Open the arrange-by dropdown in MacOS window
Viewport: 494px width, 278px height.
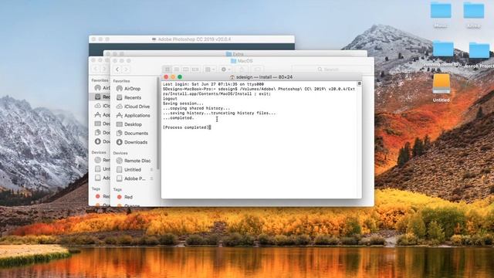[x=210, y=69]
